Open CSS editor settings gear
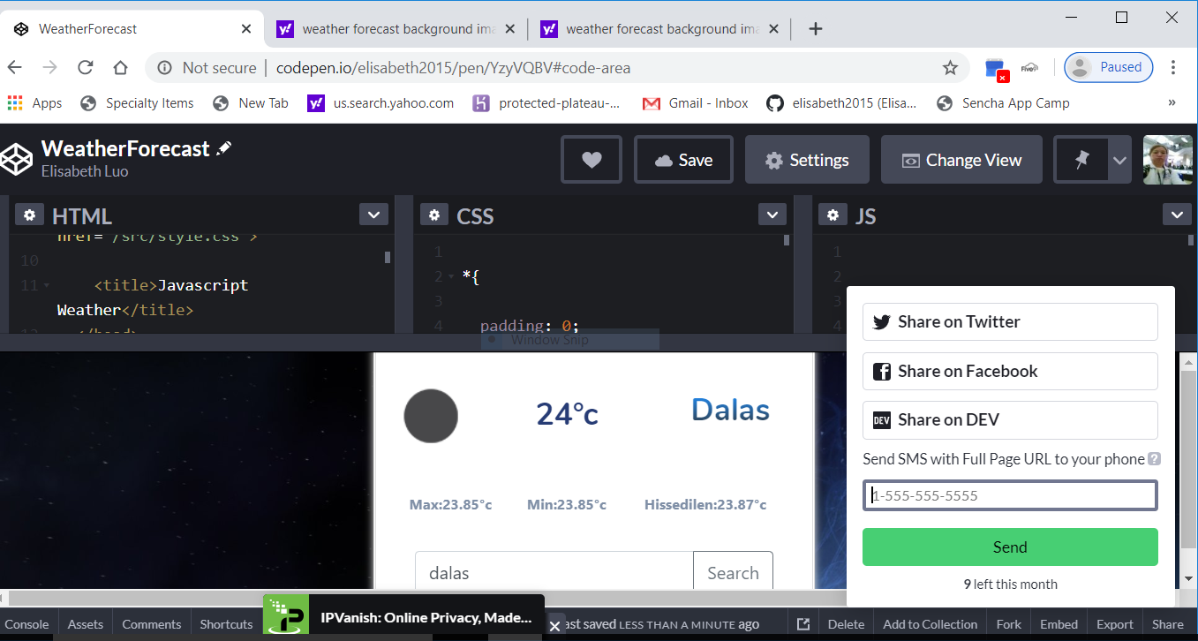 (433, 215)
